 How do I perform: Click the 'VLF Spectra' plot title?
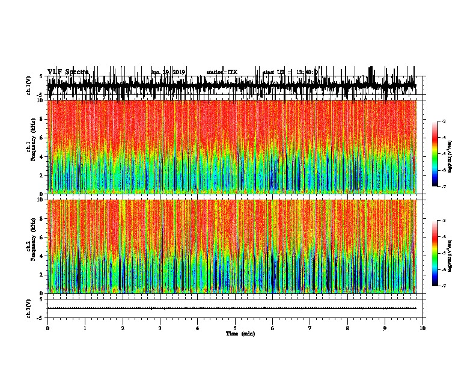(x=68, y=72)
